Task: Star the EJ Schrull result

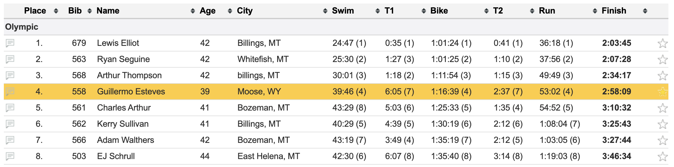Action: pyautogui.click(x=663, y=156)
